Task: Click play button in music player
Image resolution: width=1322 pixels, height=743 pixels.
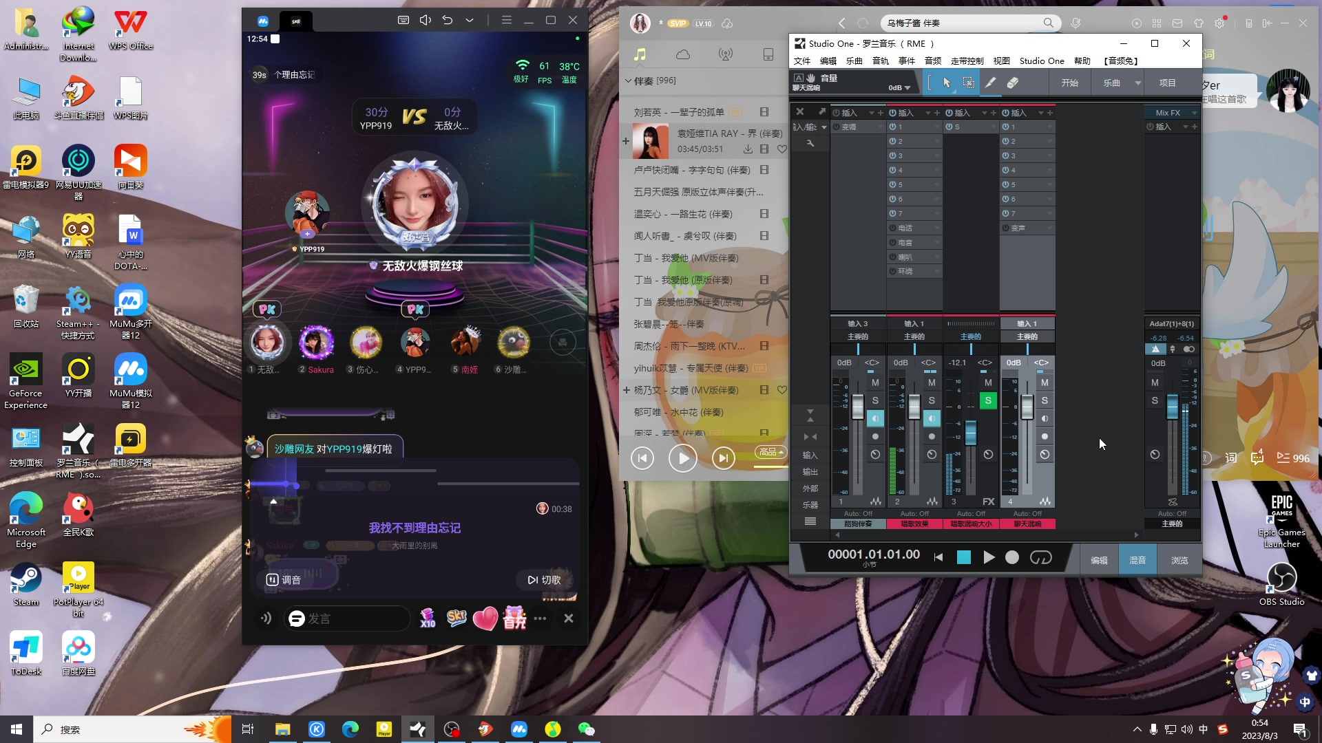Action: pos(683,458)
